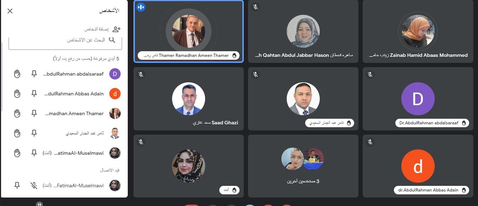Image resolution: width=478 pixels, height=206 pixels.
Task: Select Saad Ghazi's video tile
Action: 188,99
